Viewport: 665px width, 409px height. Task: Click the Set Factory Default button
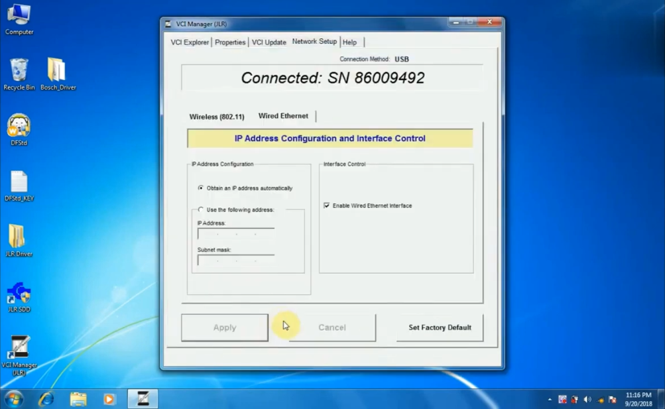[440, 327]
